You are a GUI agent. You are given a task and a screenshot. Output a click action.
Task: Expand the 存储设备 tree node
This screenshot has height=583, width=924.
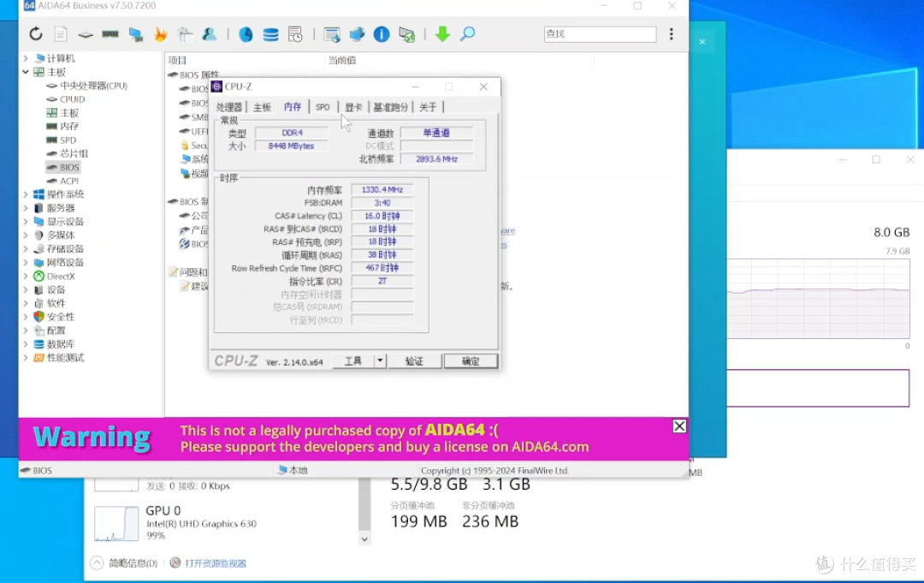pyautogui.click(x=26, y=249)
